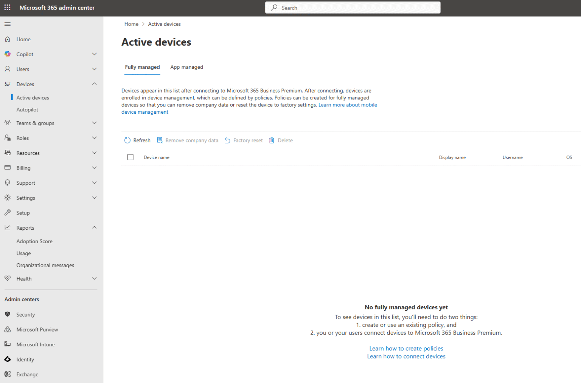Switch to the App managed tab
This screenshot has height=383, width=581.
coord(186,67)
